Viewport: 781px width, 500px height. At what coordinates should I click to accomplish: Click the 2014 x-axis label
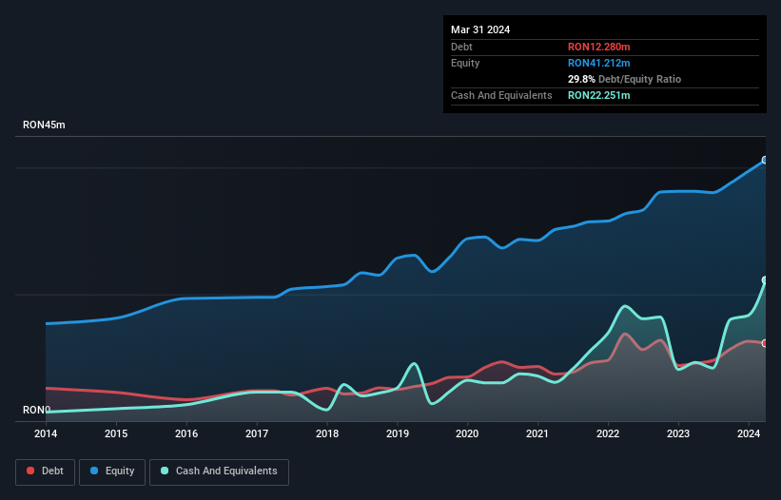46,433
